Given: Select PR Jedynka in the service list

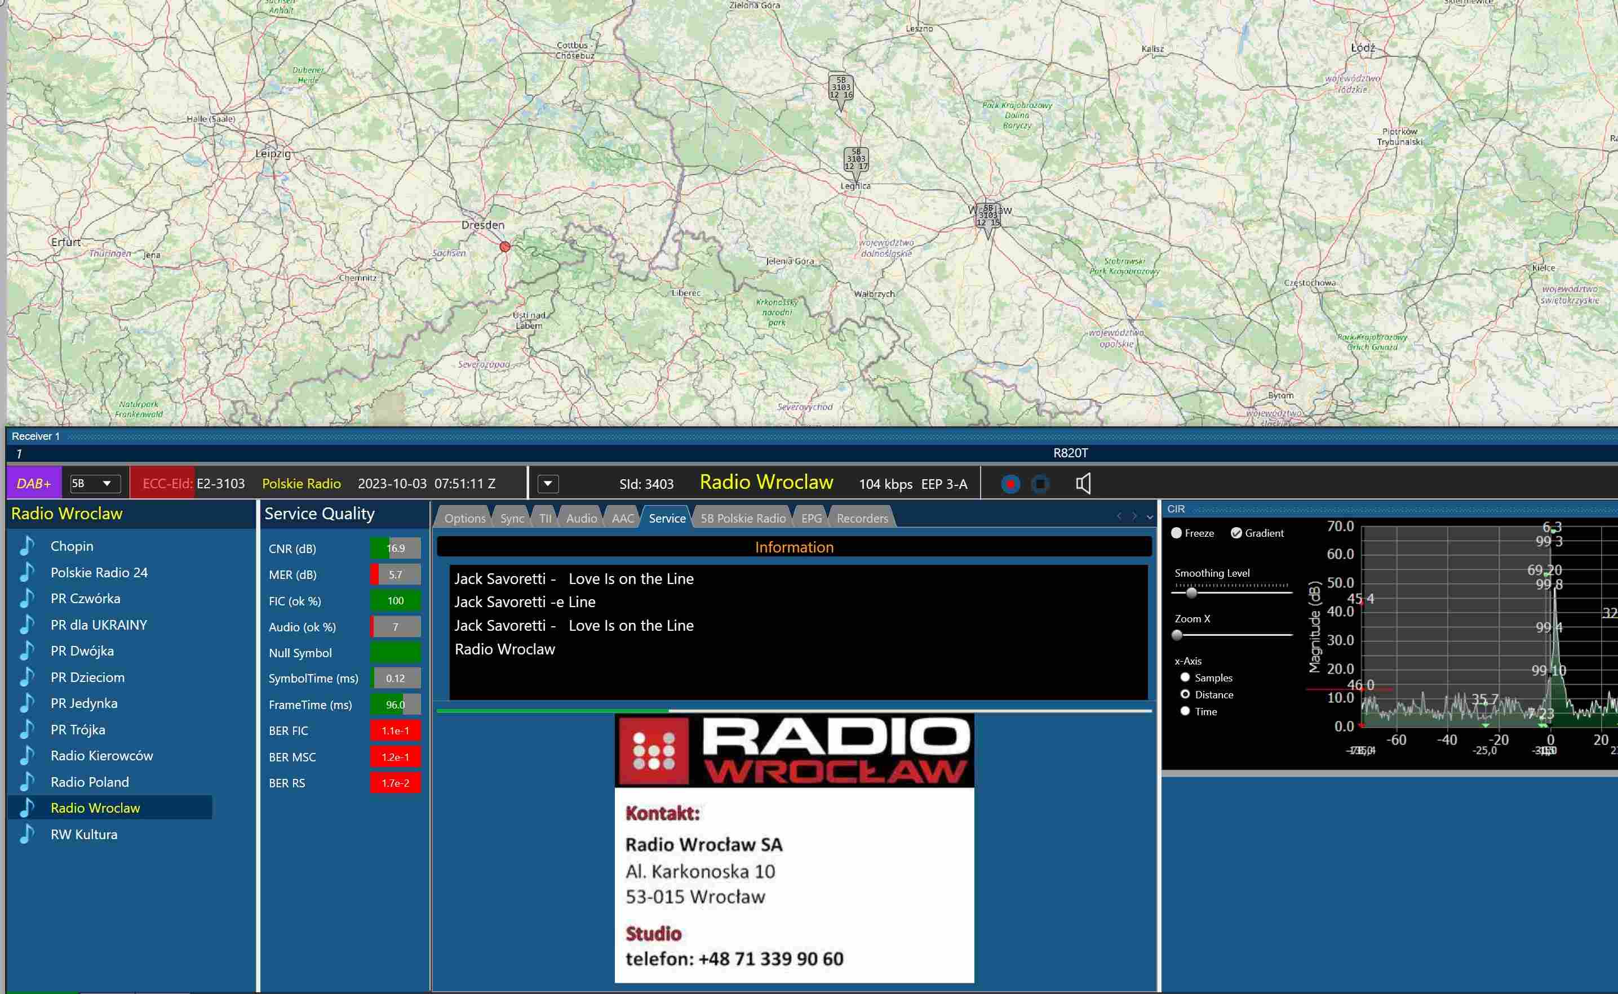Looking at the screenshot, I should click(x=84, y=703).
